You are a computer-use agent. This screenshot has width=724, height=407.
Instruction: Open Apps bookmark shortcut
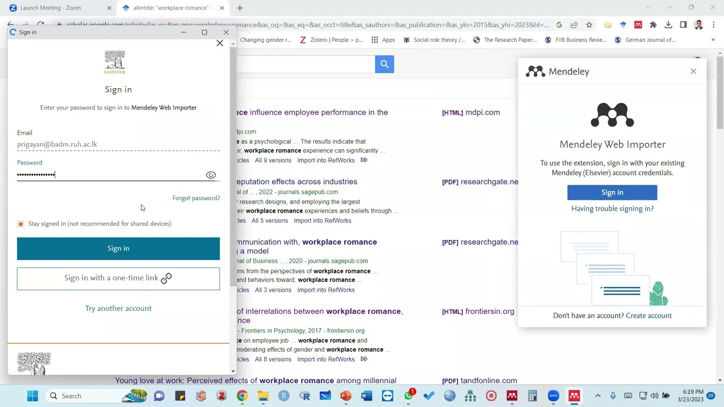(x=383, y=40)
